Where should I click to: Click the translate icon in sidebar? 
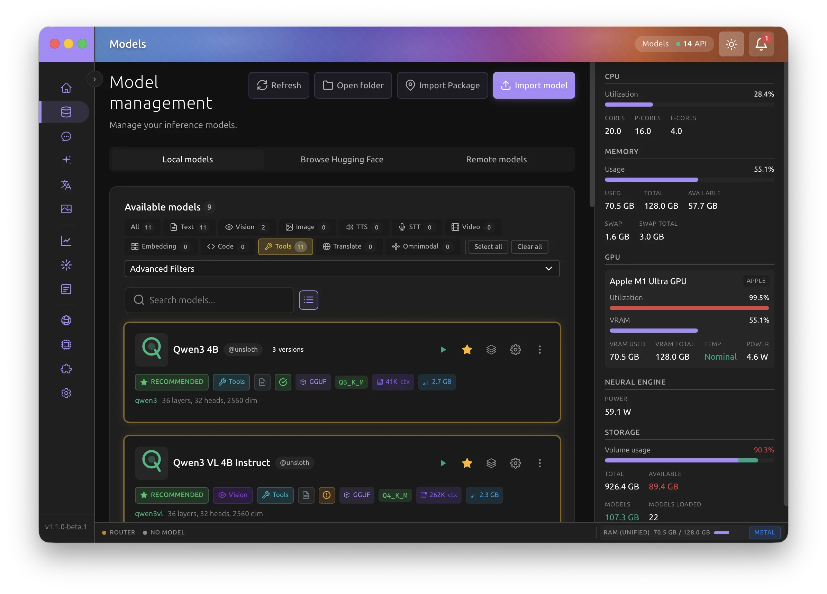point(66,185)
